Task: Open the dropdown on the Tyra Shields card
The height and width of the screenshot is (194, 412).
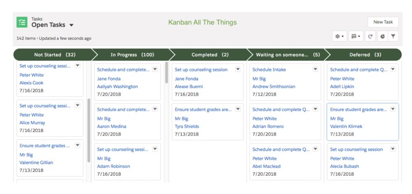Action: pos(238,109)
